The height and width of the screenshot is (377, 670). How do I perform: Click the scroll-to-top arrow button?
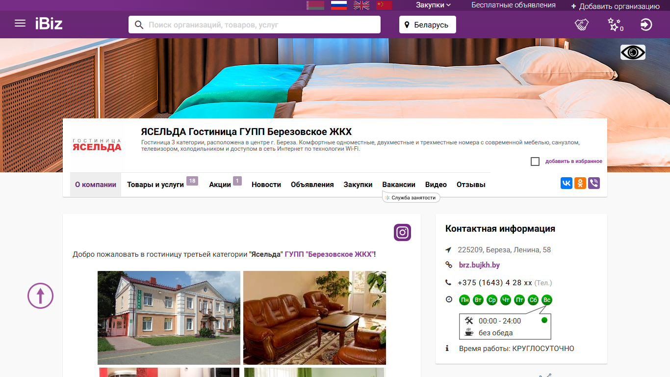(x=40, y=296)
